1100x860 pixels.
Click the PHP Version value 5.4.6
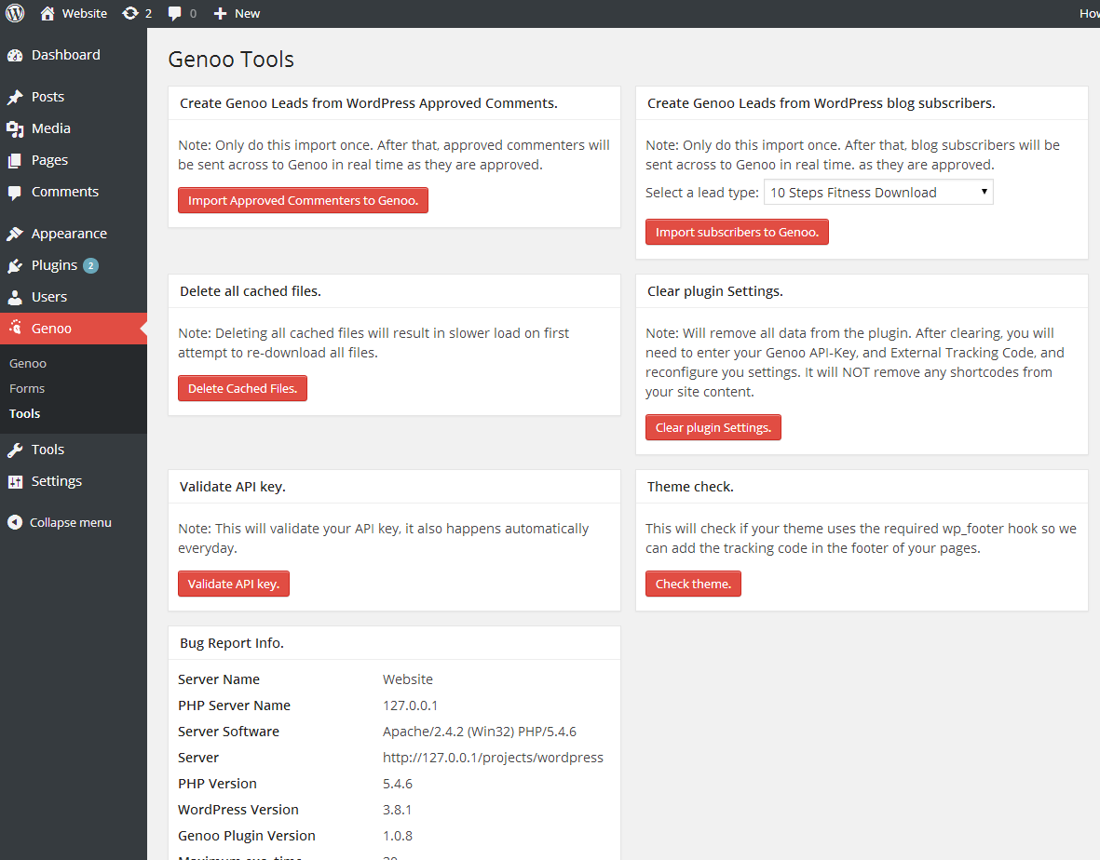point(397,784)
